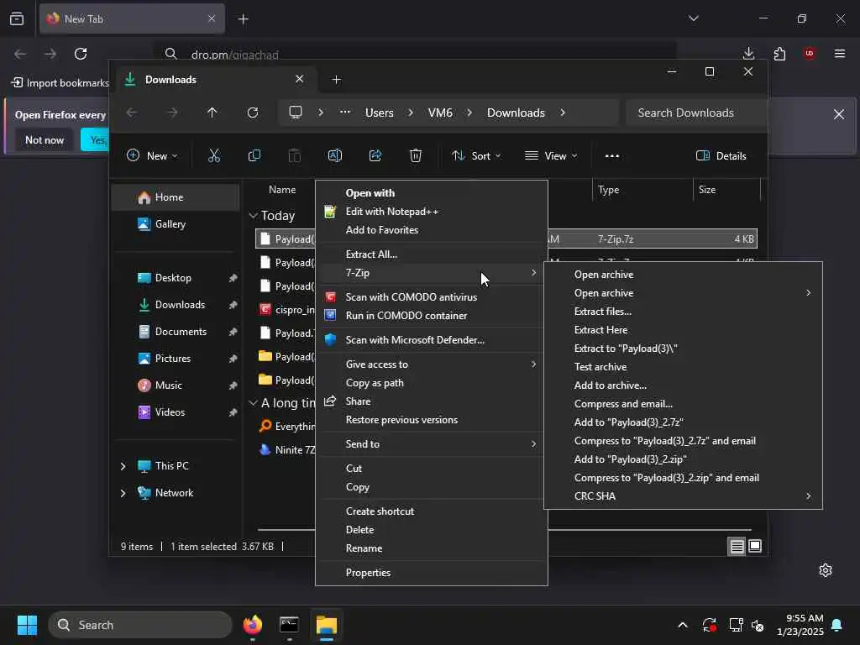Reload the page in Firefox

pyautogui.click(x=81, y=54)
